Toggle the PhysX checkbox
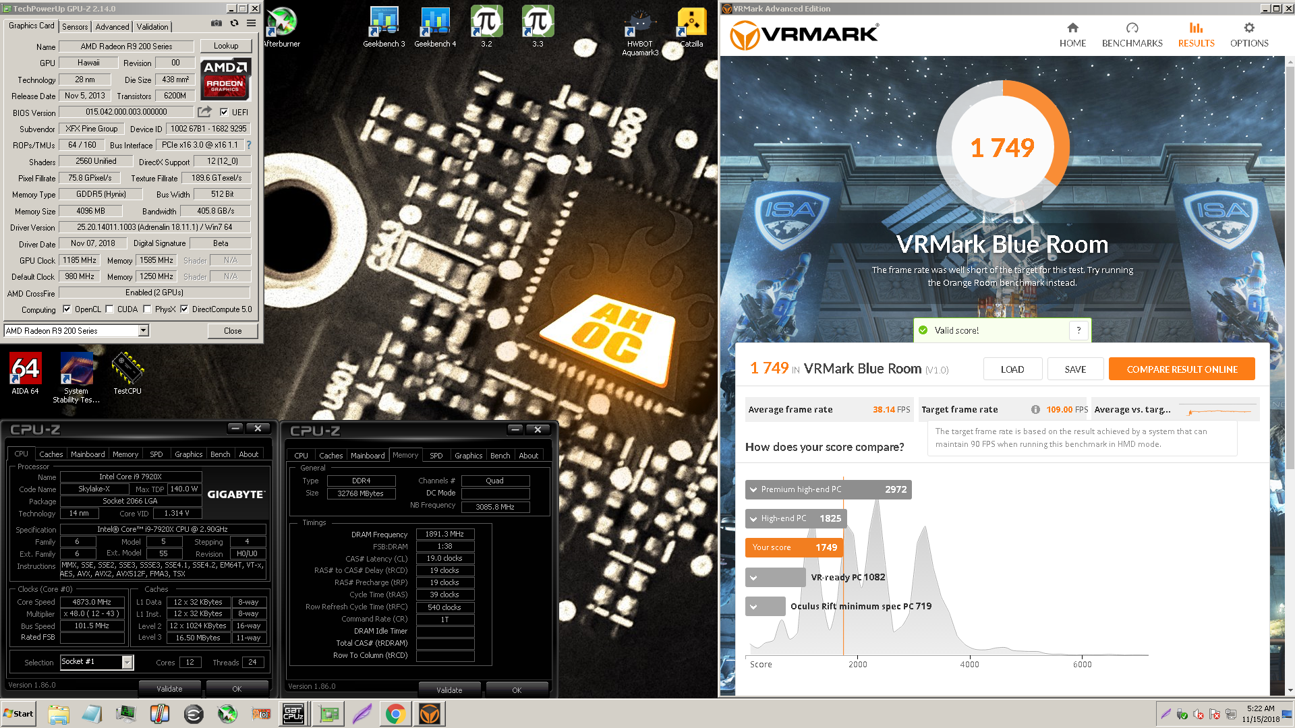1295x728 pixels. pyautogui.click(x=147, y=309)
